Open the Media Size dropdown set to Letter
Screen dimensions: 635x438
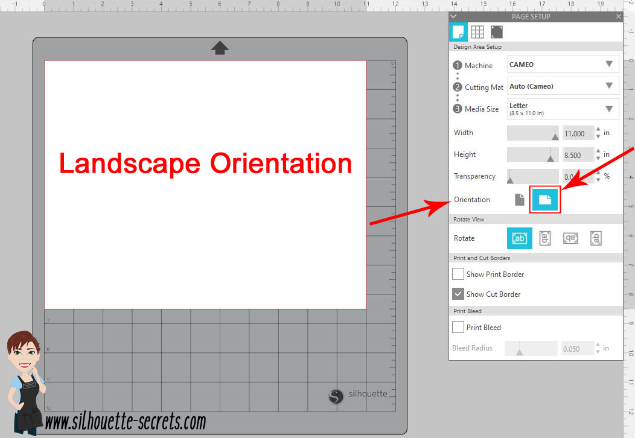563,109
